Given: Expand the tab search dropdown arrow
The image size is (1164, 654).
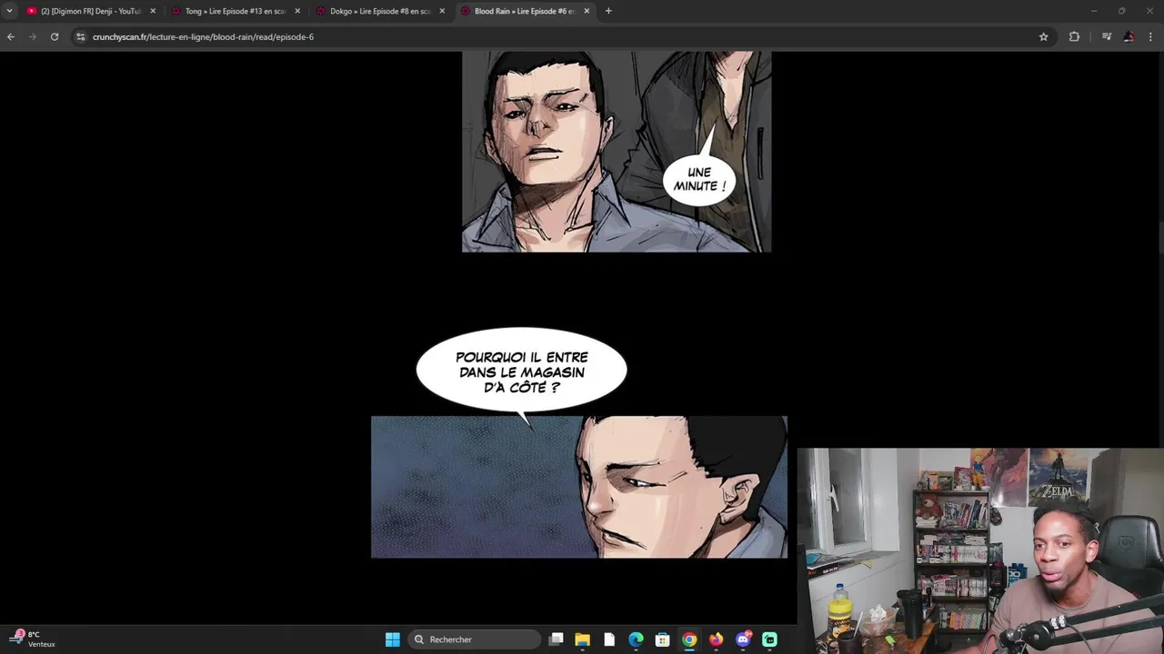Looking at the screenshot, I should pos(9,11).
